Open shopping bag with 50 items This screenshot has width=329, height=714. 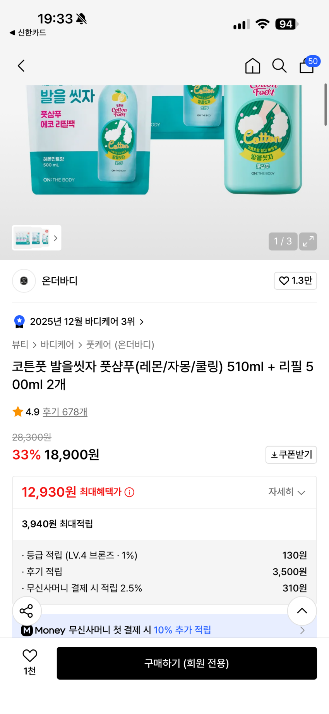[x=308, y=66]
